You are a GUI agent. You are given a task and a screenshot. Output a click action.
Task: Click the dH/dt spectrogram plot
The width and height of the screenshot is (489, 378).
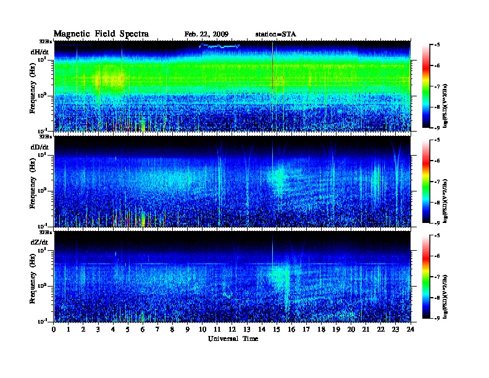(x=232, y=86)
